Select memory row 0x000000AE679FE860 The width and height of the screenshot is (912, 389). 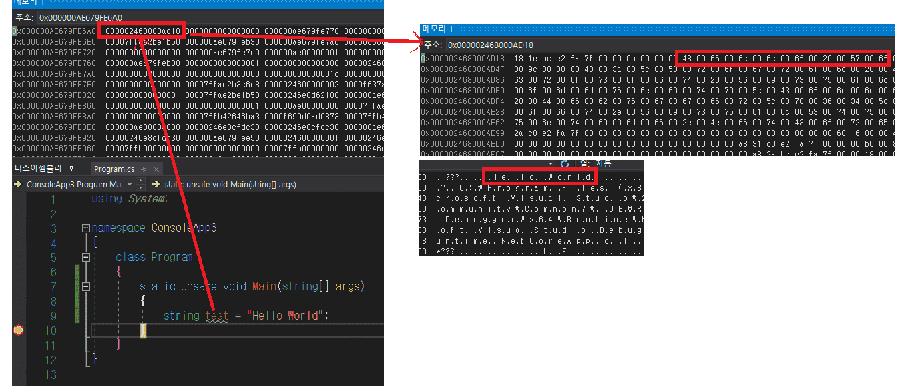(x=198, y=105)
